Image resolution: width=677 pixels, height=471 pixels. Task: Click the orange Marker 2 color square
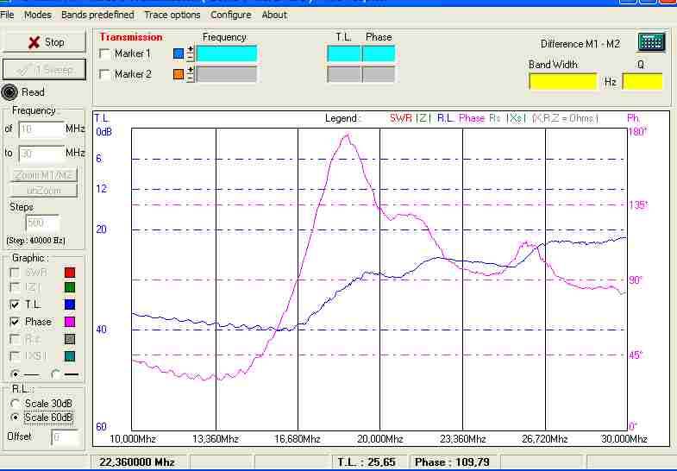[179, 74]
